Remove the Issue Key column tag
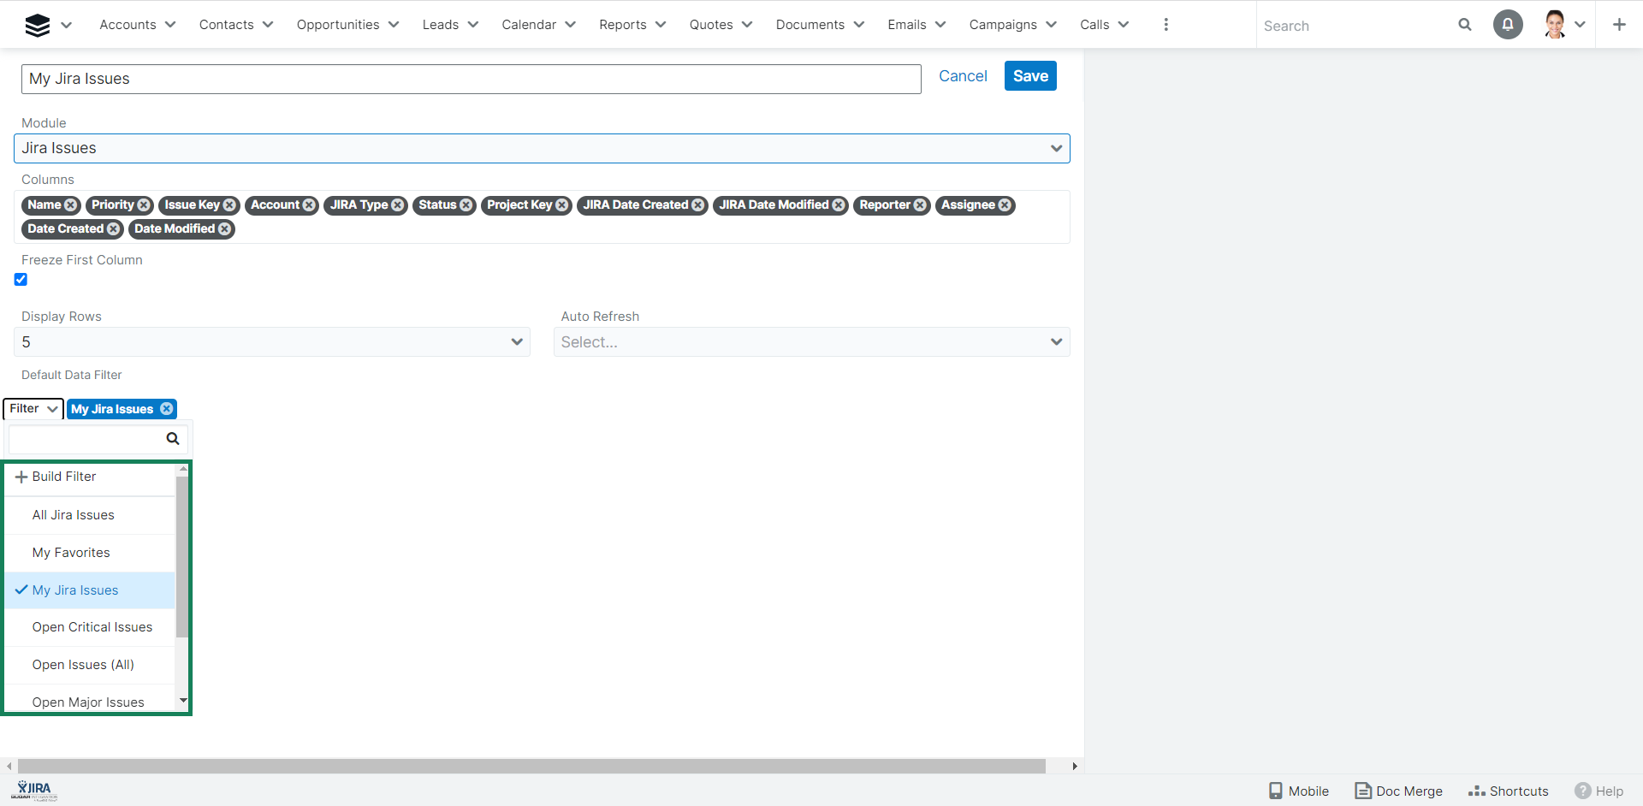 tap(229, 205)
